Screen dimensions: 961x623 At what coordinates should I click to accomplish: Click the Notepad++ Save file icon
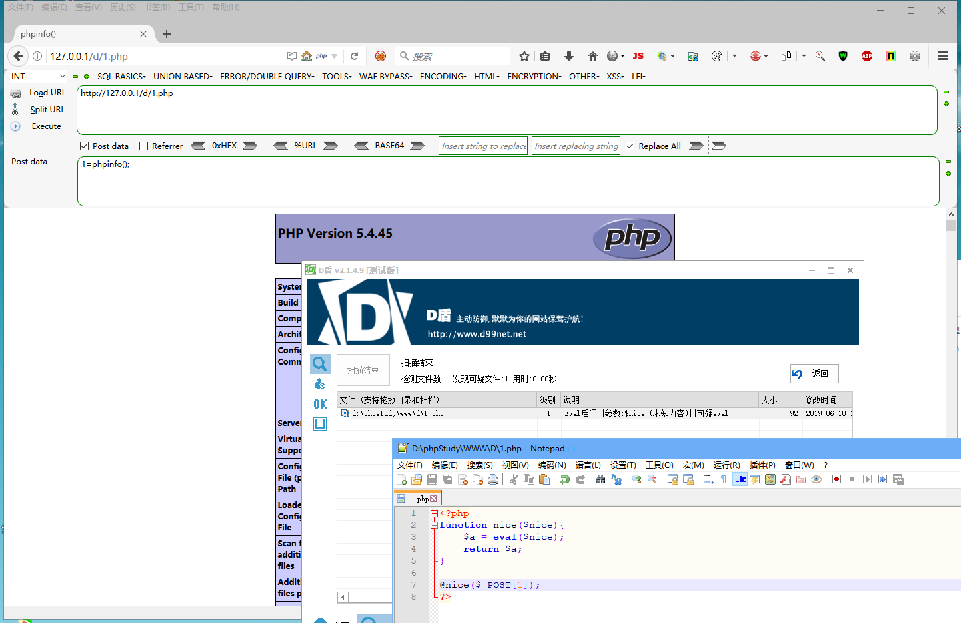(432, 479)
